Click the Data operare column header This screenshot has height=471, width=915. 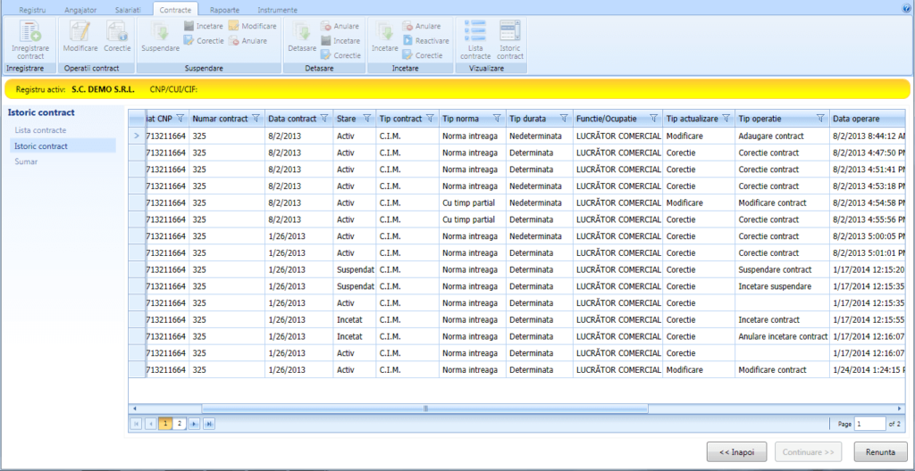(867, 119)
